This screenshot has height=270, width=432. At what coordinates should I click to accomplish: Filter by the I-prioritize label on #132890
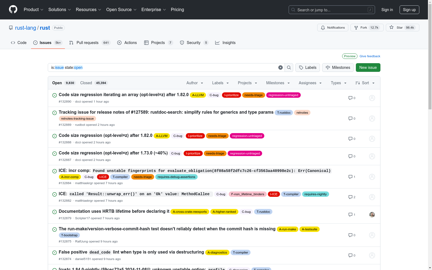click(x=231, y=95)
